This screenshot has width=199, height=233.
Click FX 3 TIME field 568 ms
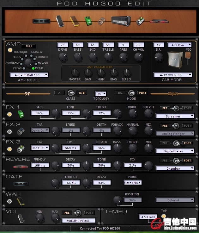point(71,148)
